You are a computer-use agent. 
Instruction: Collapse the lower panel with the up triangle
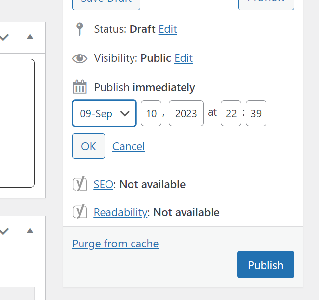click(x=30, y=231)
